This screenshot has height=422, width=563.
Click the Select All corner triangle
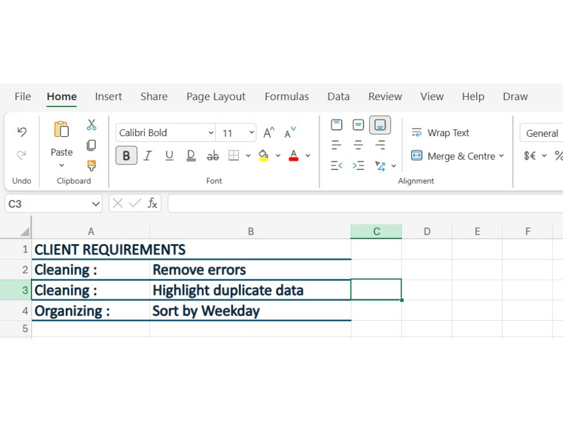(25, 231)
